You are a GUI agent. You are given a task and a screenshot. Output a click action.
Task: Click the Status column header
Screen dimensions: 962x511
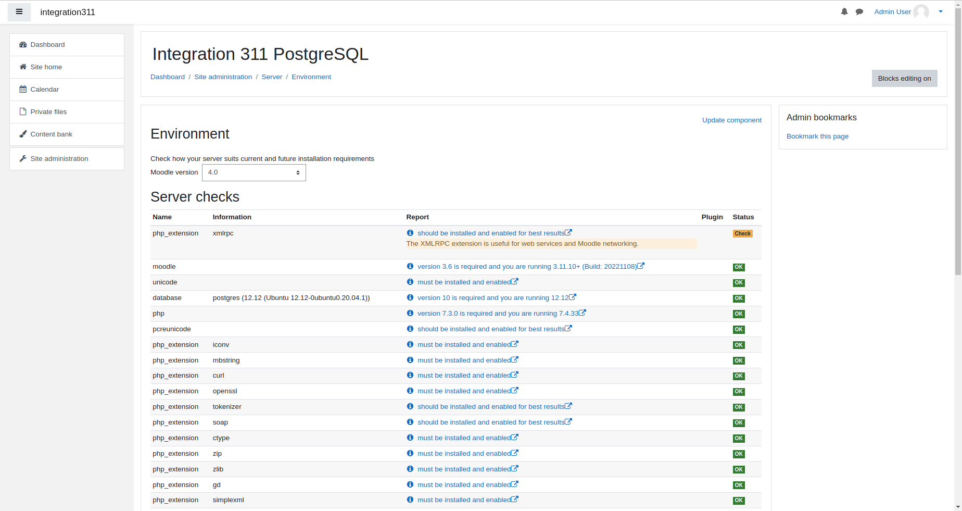click(743, 217)
